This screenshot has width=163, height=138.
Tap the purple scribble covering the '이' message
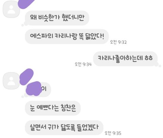34,89
